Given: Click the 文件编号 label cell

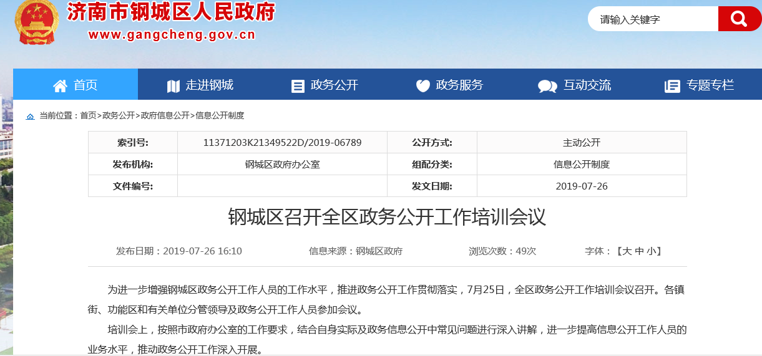Looking at the screenshot, I should coord(132,186).
